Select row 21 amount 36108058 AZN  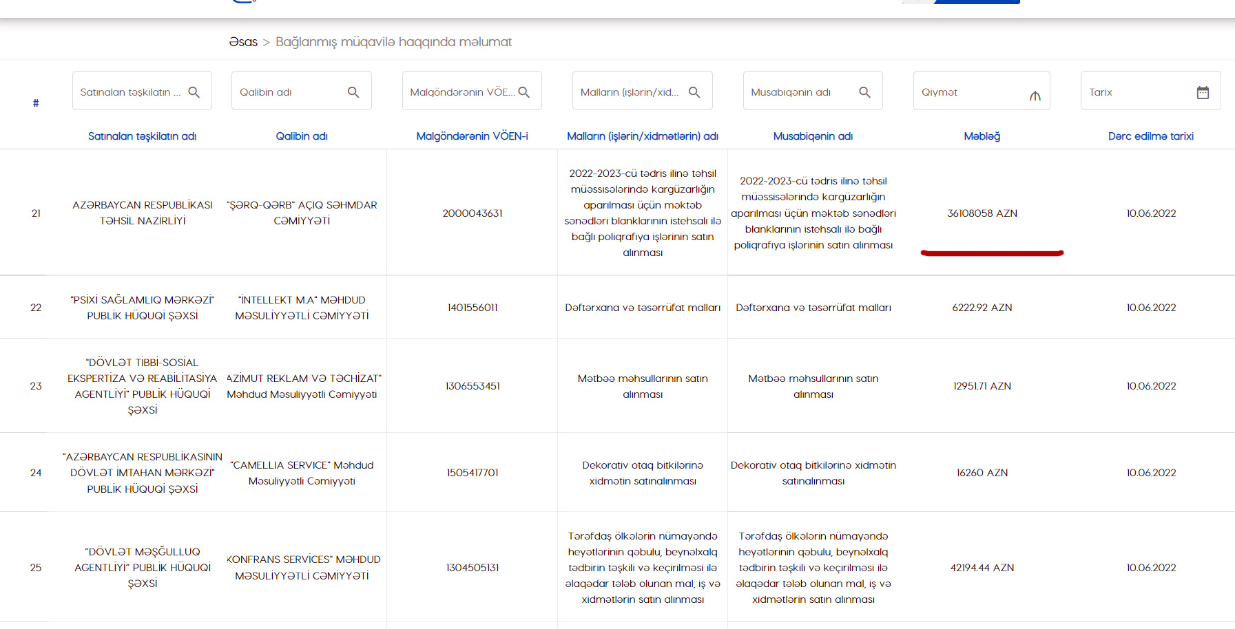pos(982,213)
